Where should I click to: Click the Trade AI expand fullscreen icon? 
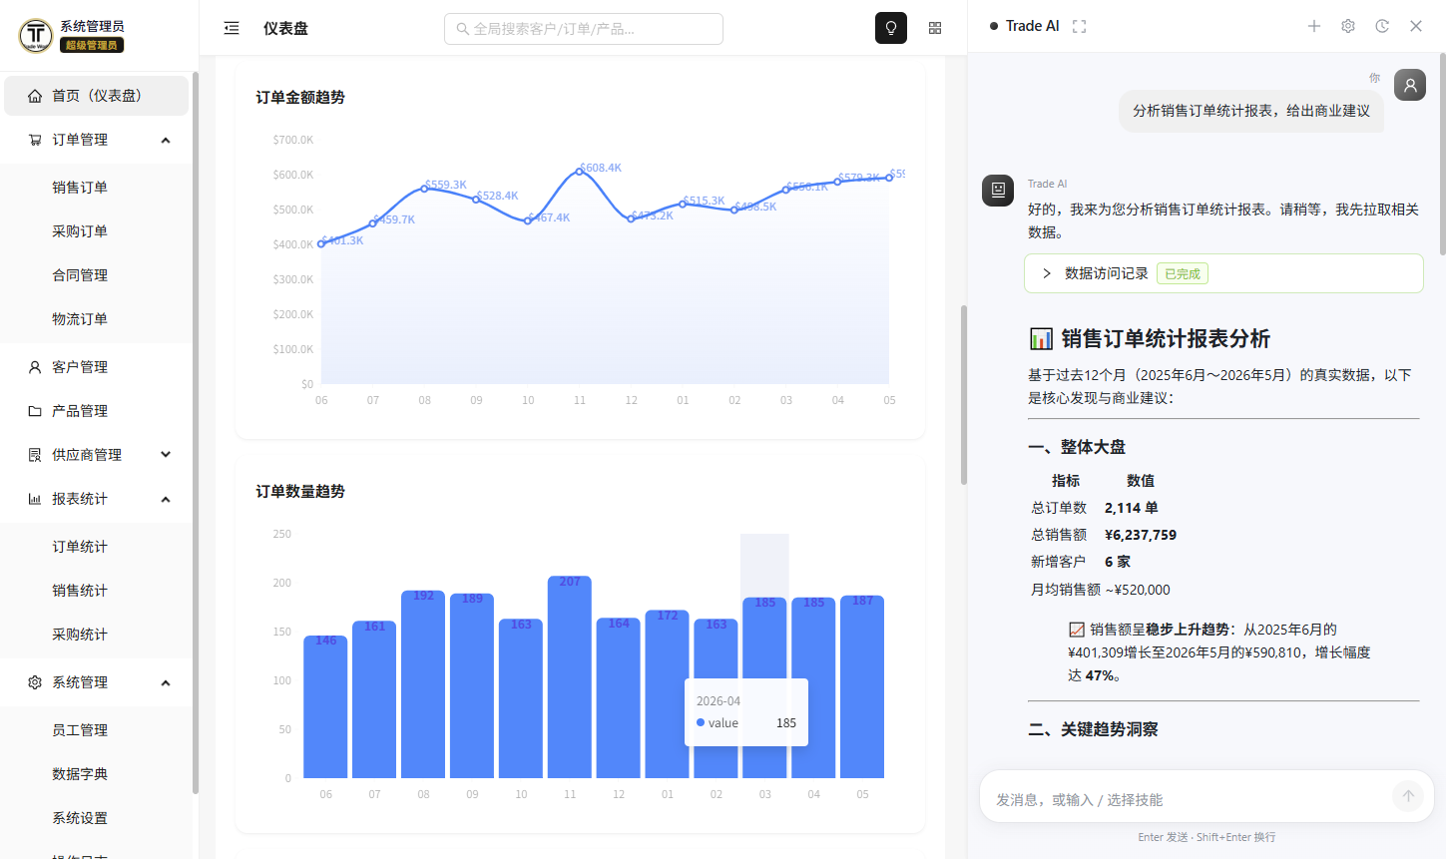(1079, 26)
